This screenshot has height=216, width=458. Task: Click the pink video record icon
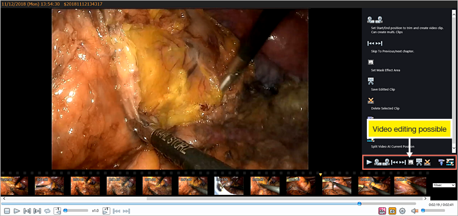pos(382,211)
